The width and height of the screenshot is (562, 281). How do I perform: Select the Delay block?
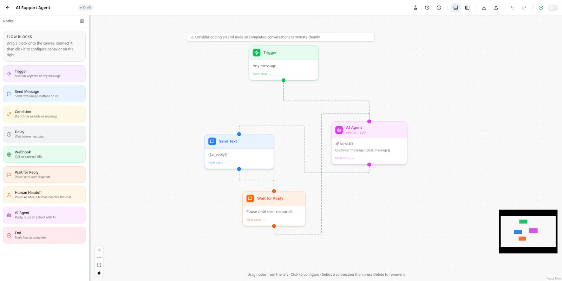point(44,134)
